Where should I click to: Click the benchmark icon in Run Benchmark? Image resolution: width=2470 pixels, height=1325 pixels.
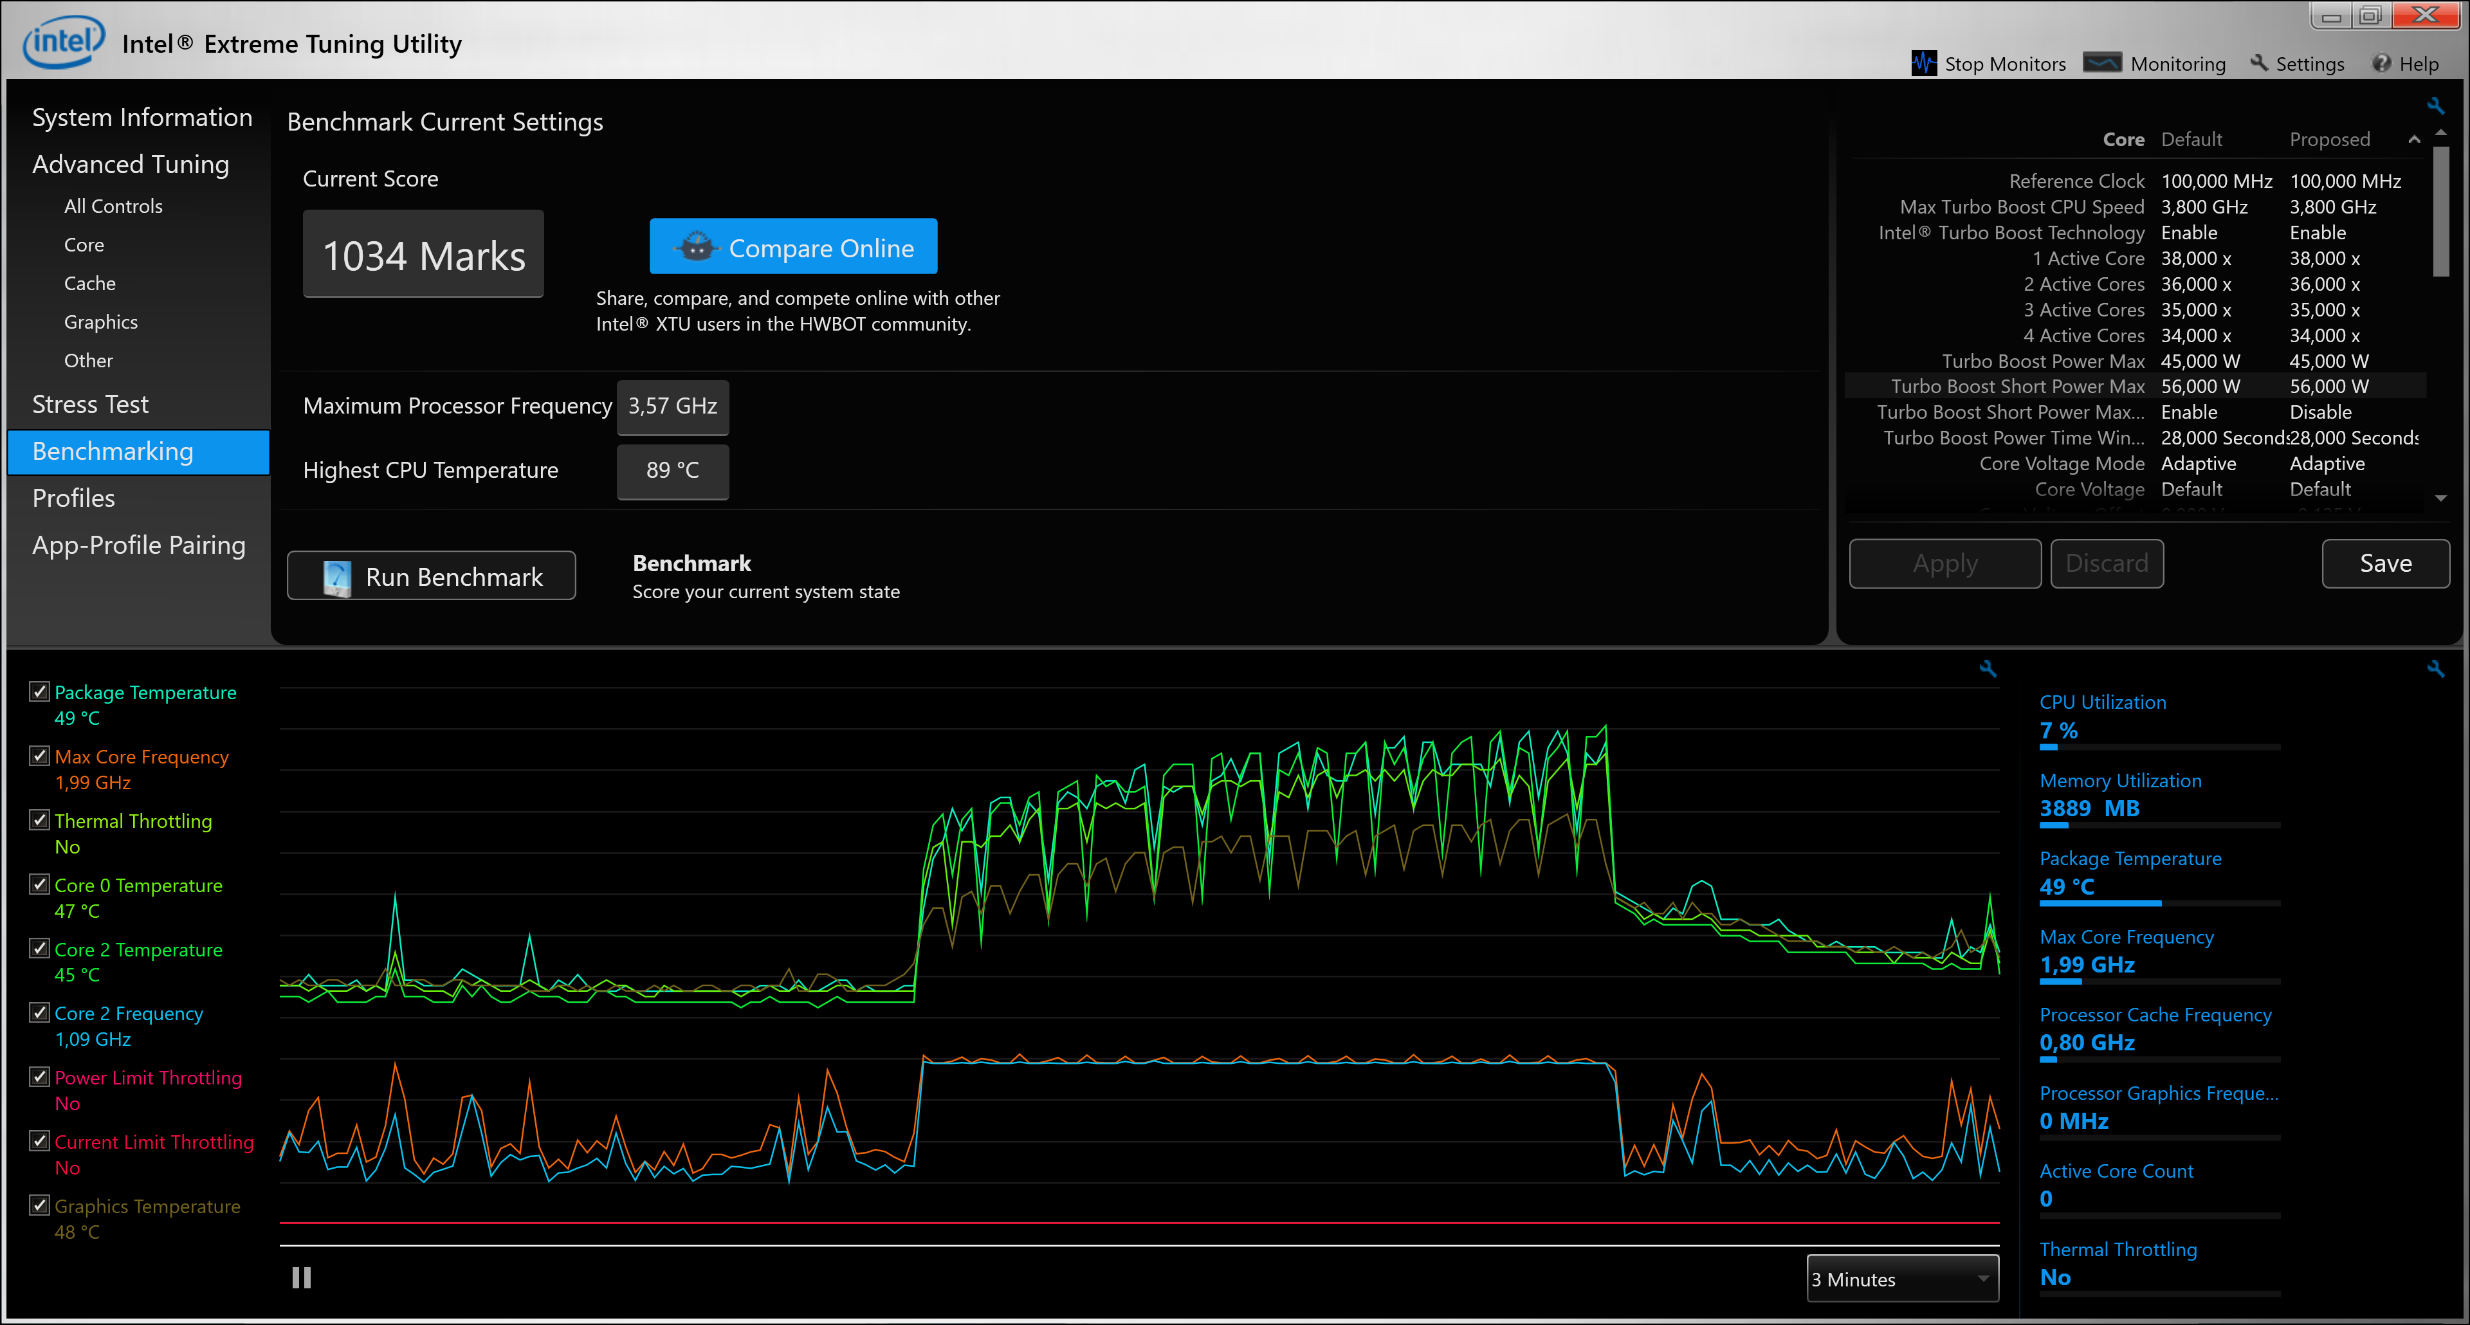(336, 577)
